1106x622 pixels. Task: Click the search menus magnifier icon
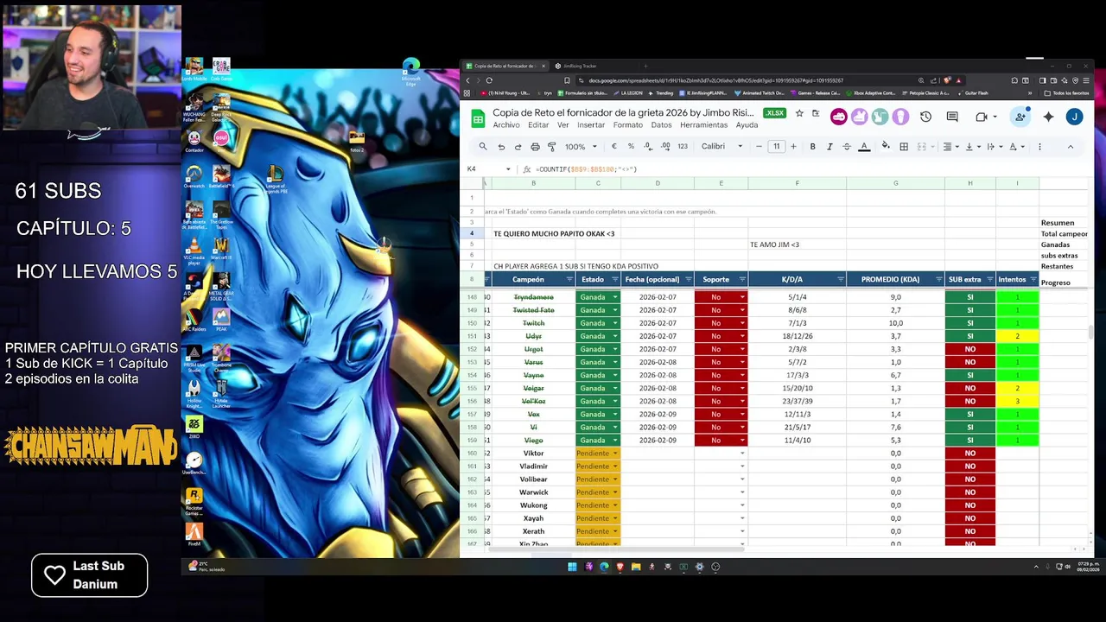483,147
